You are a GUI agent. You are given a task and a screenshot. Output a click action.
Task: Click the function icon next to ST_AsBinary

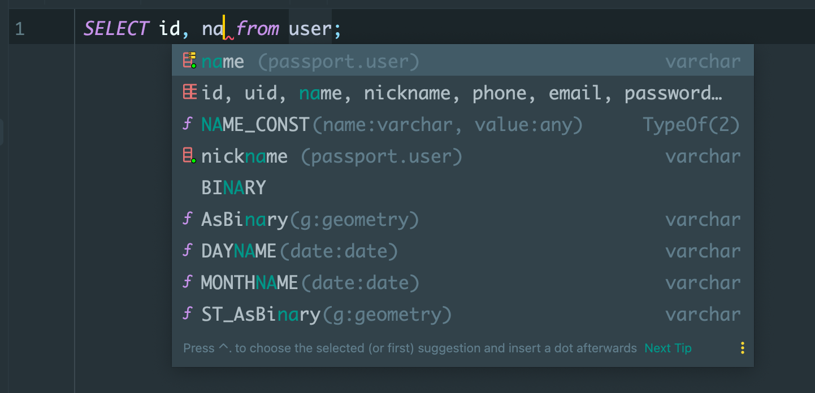(188, 313)
